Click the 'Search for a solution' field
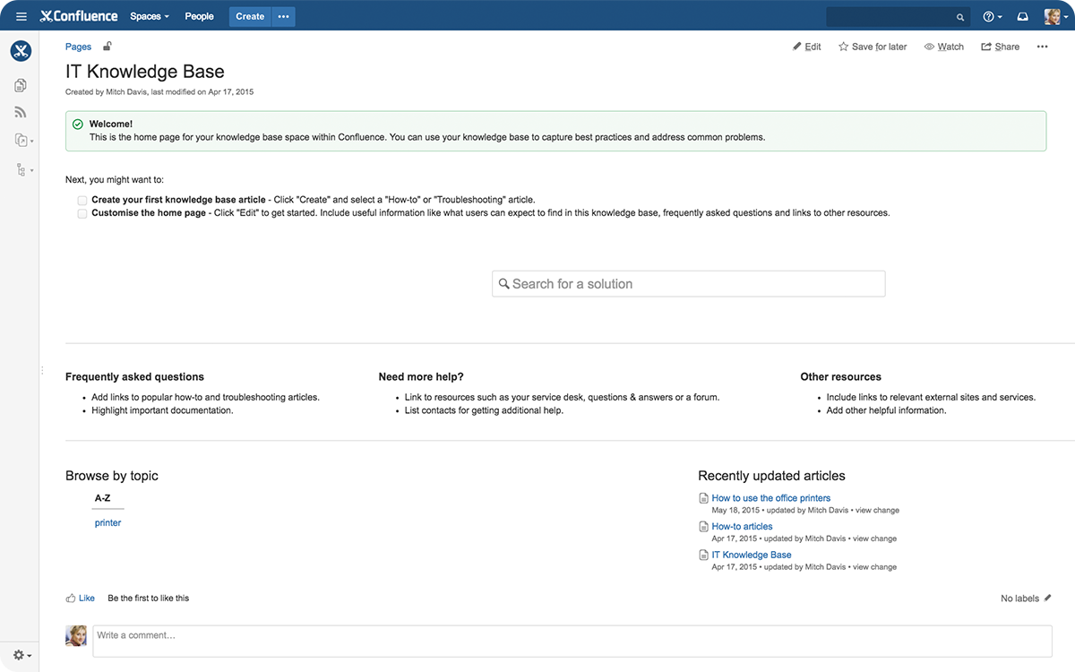The height and width of the screenshot is (672, 1075). point(688,282)
